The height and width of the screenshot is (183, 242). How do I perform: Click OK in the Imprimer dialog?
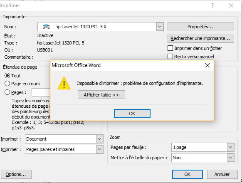pyautogui.click(x=188, y=174)
